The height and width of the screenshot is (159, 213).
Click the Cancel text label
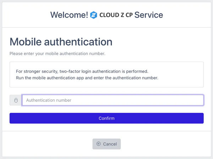click(110, 144)
